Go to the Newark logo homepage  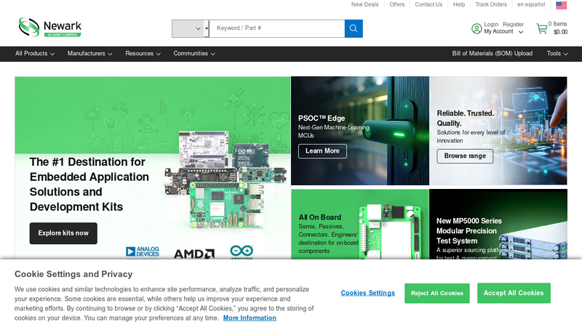[x=50, y=27]
